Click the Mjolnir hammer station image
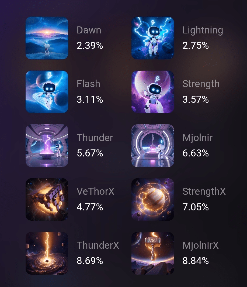 (153, 145)
